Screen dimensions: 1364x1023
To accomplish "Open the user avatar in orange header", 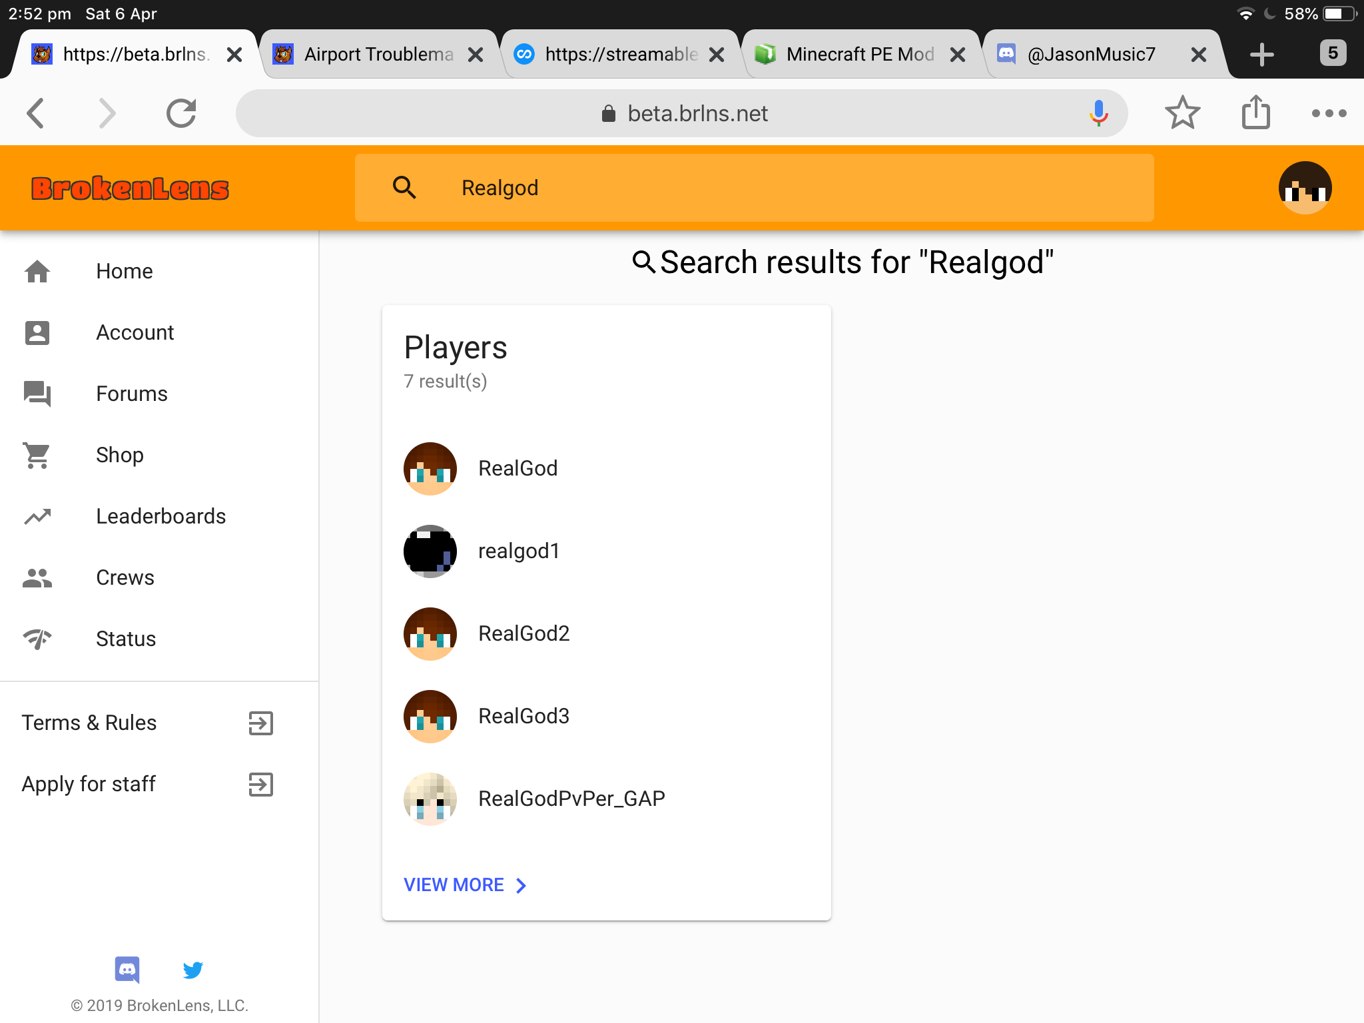I will (x=1305, y=188).
